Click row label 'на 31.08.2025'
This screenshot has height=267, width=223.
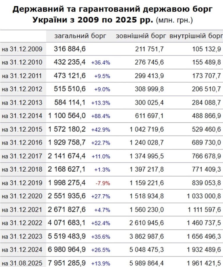click(22, 263)
